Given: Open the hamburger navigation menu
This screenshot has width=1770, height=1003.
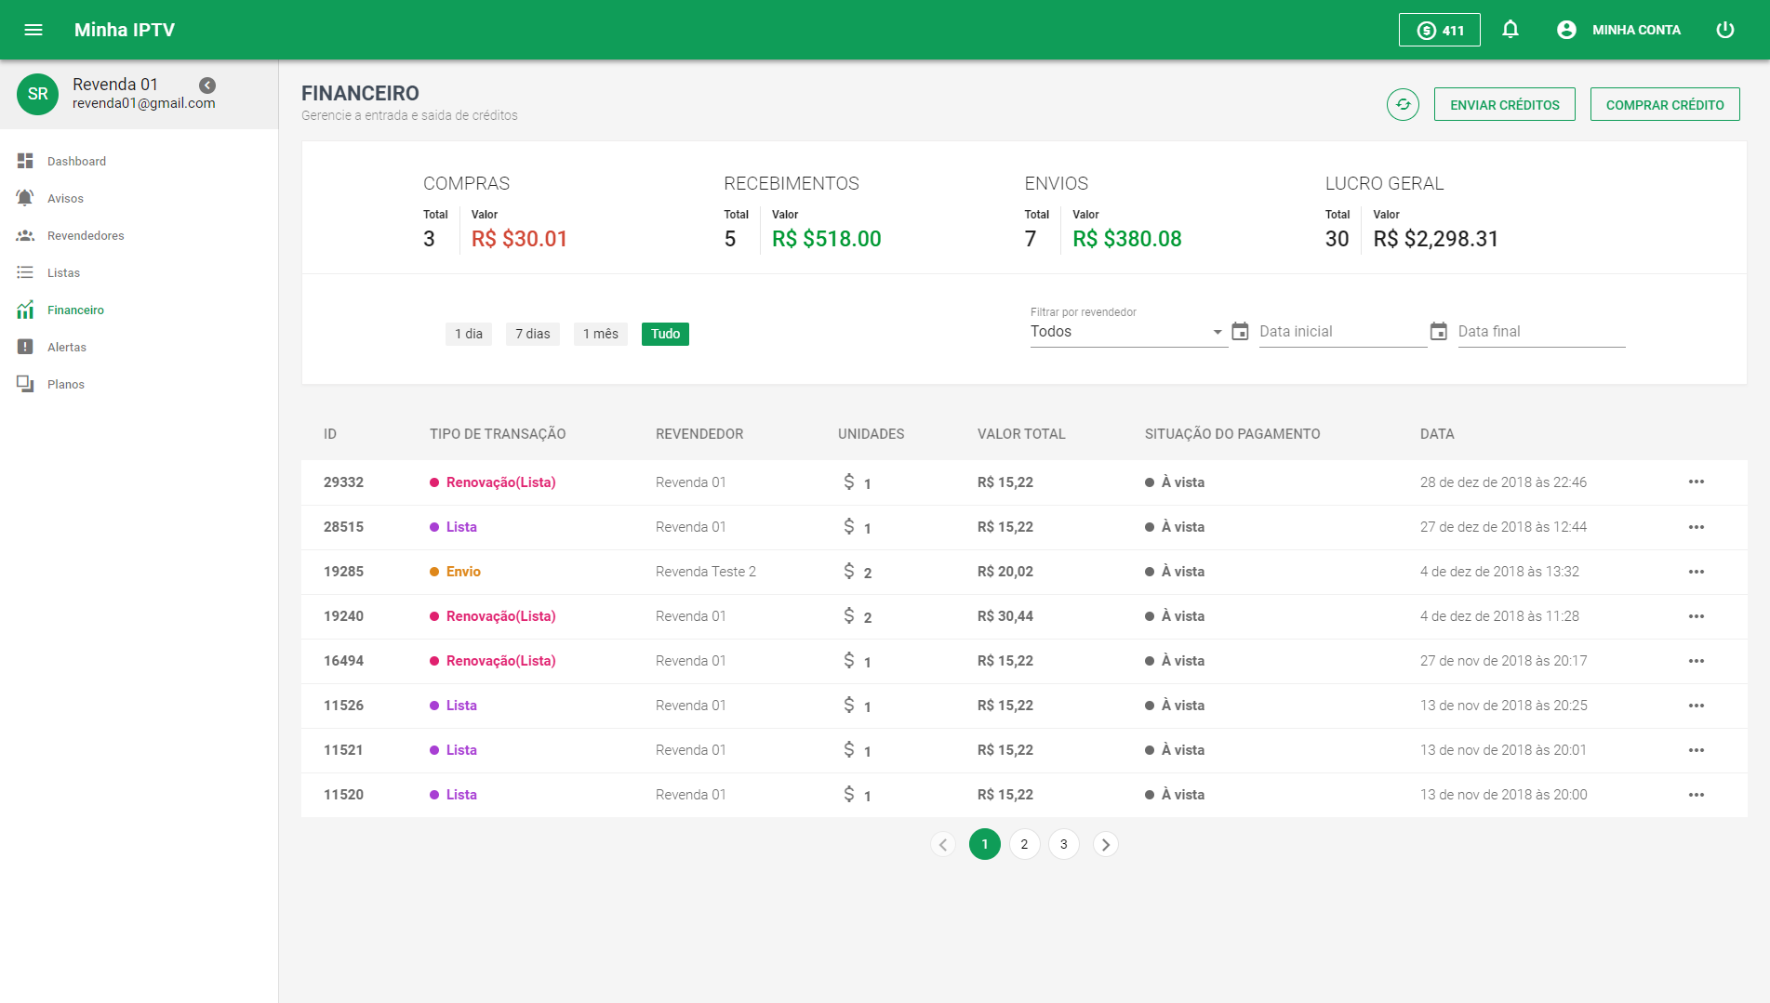Looking at the screenshot, I should click(x=33, y=30).
